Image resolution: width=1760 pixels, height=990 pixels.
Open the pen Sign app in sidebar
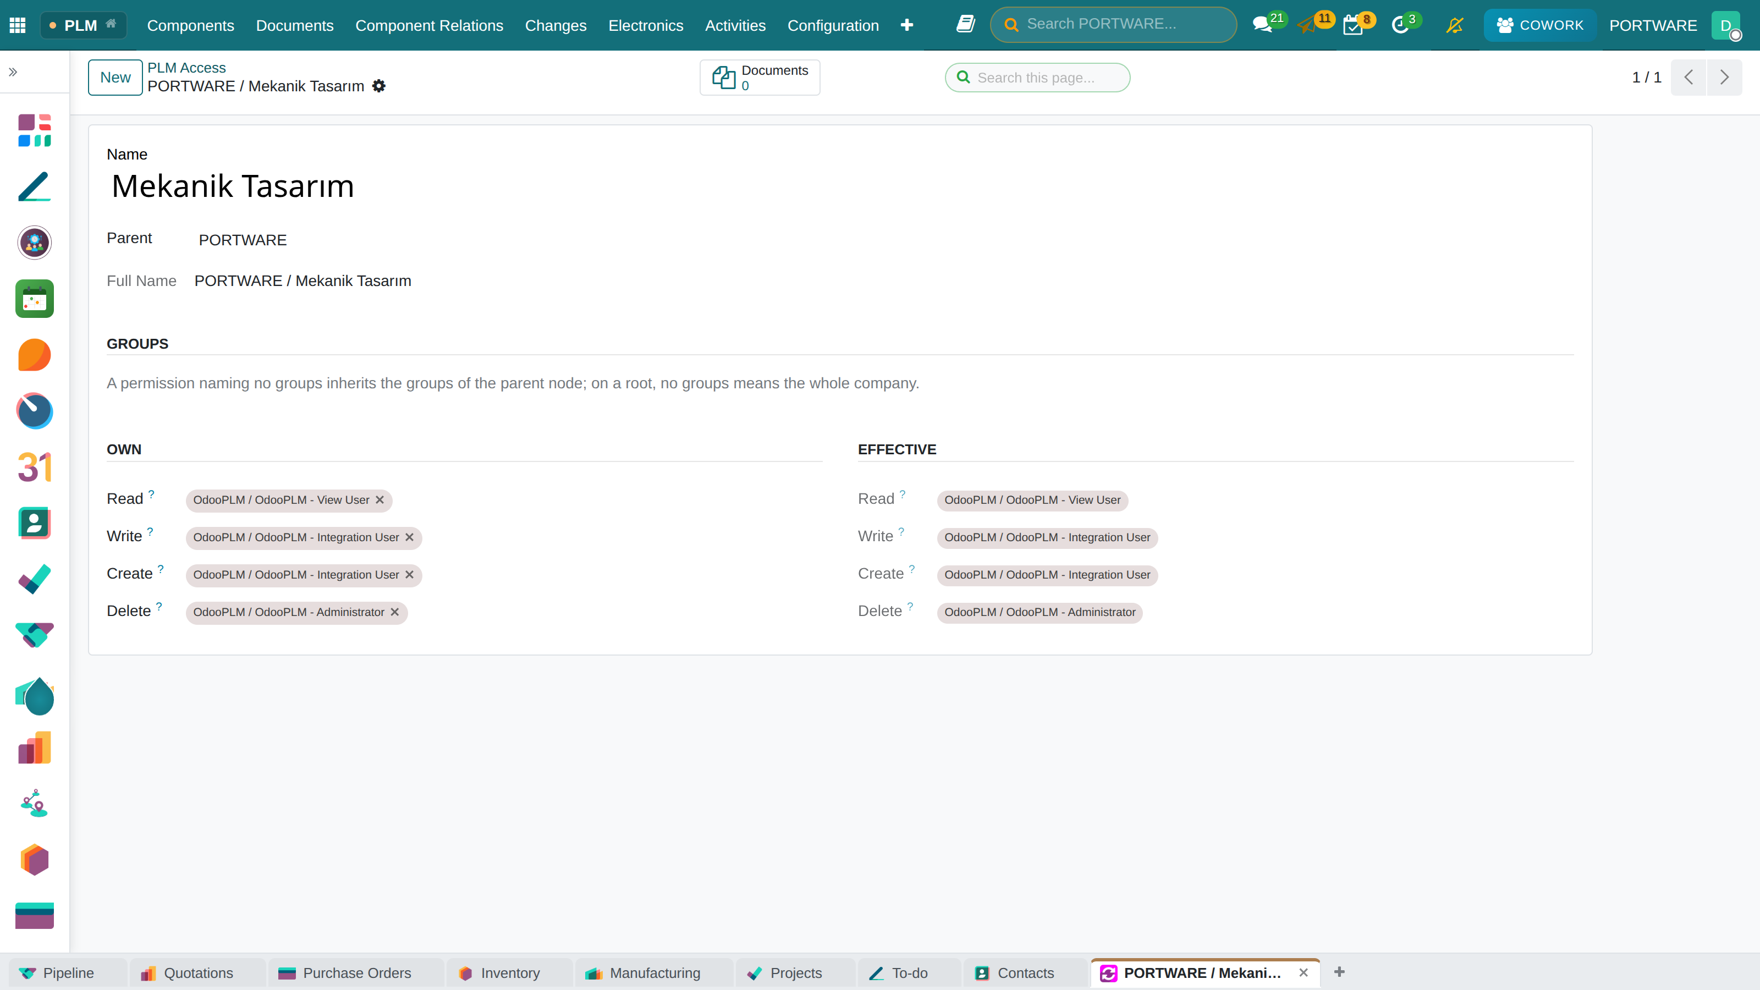(34, 186)
